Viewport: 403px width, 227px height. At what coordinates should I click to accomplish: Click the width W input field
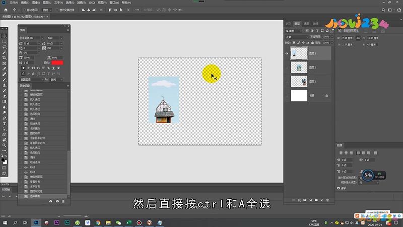click(x=348, y=38)
